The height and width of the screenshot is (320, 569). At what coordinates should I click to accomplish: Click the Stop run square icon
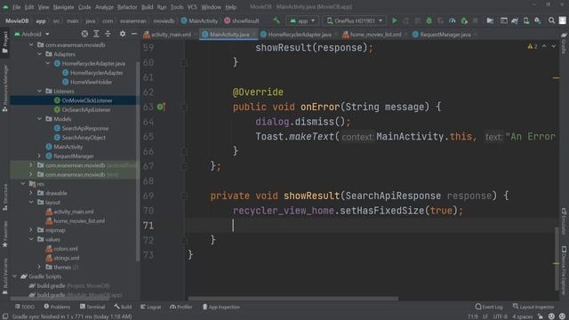(475, 20)
